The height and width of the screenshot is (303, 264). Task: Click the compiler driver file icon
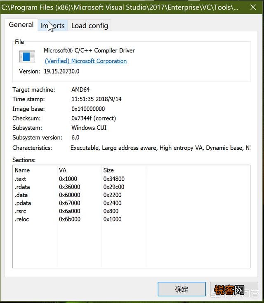point(27,57)
